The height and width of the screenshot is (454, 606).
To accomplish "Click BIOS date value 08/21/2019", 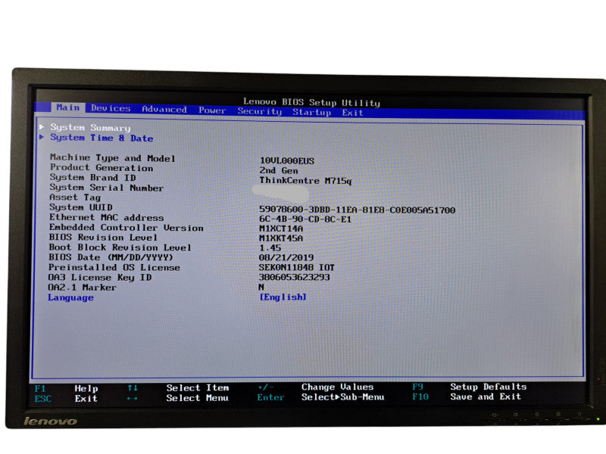I will [286, 257].
